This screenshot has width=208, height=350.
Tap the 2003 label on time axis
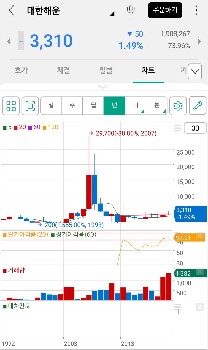[71, 343]
